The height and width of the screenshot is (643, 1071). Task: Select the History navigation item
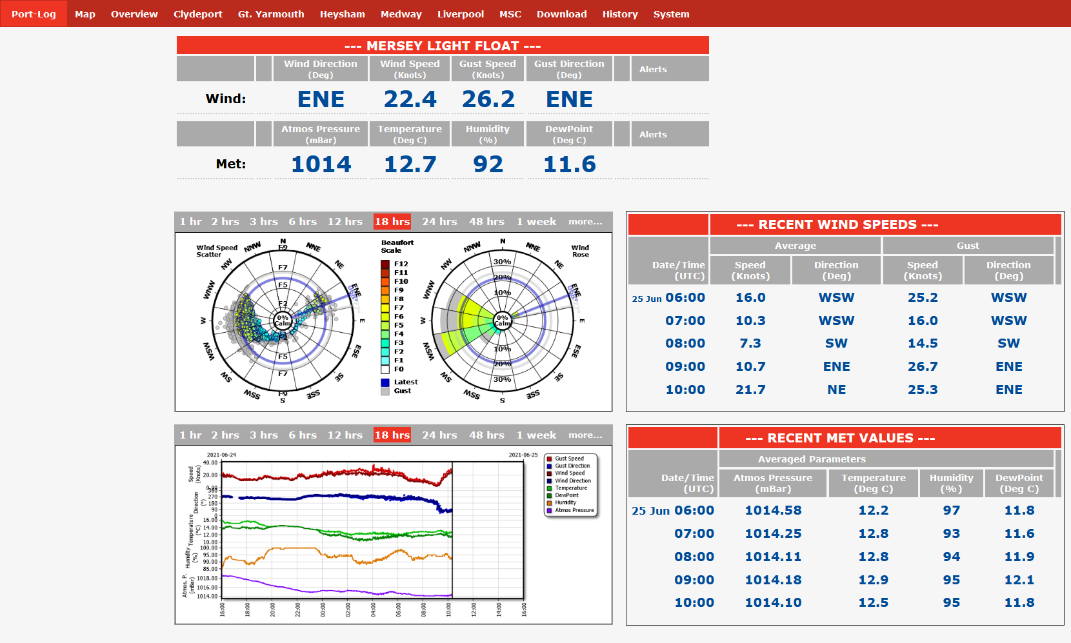point(619,14)
